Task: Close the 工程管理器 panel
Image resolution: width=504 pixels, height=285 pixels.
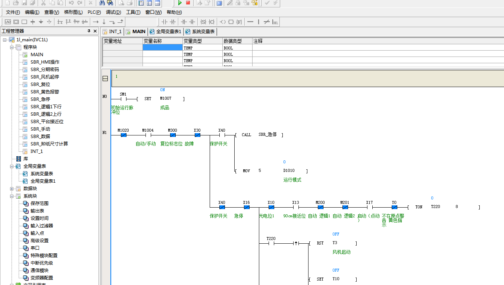Action: [95, 31]
